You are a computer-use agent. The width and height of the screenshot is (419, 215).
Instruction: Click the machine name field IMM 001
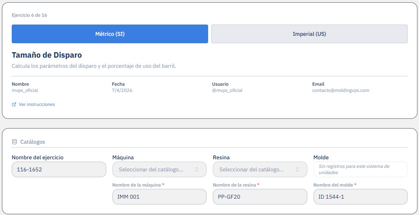160,197
